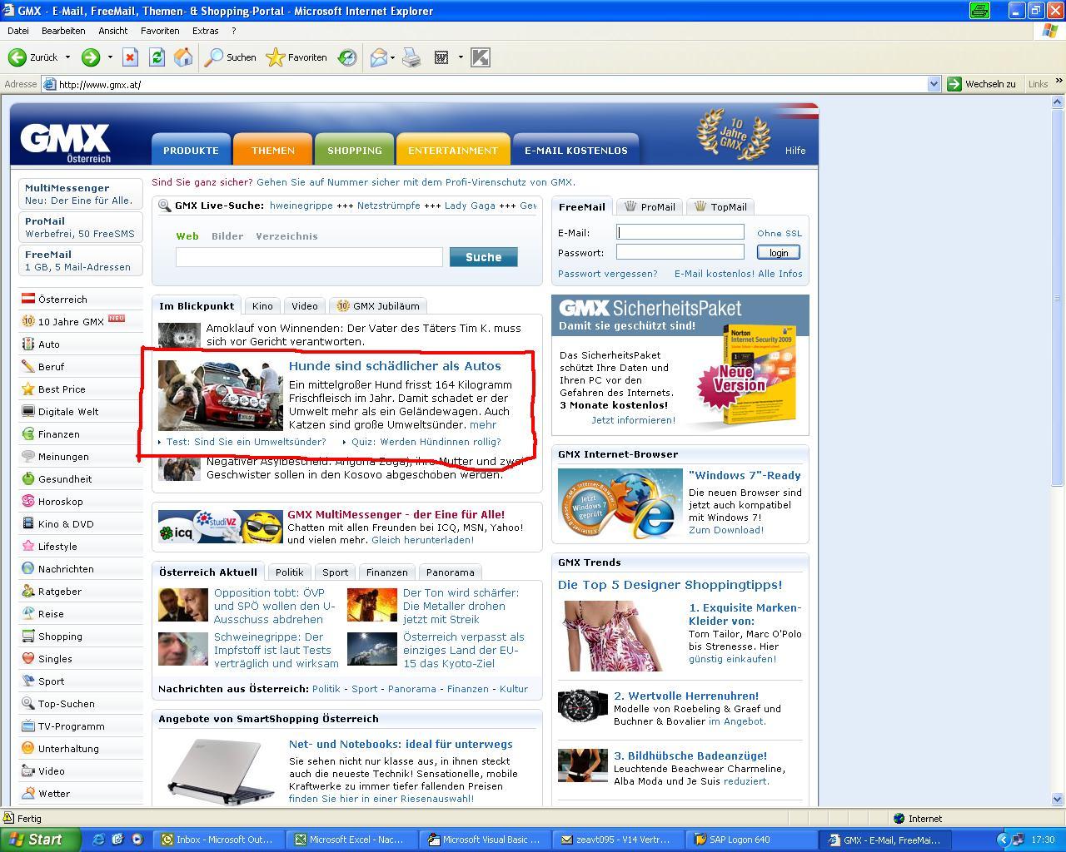Screen dimensions: 1066x852
Task: Open the Auto sidebar category
Action: tap(81, 344)
